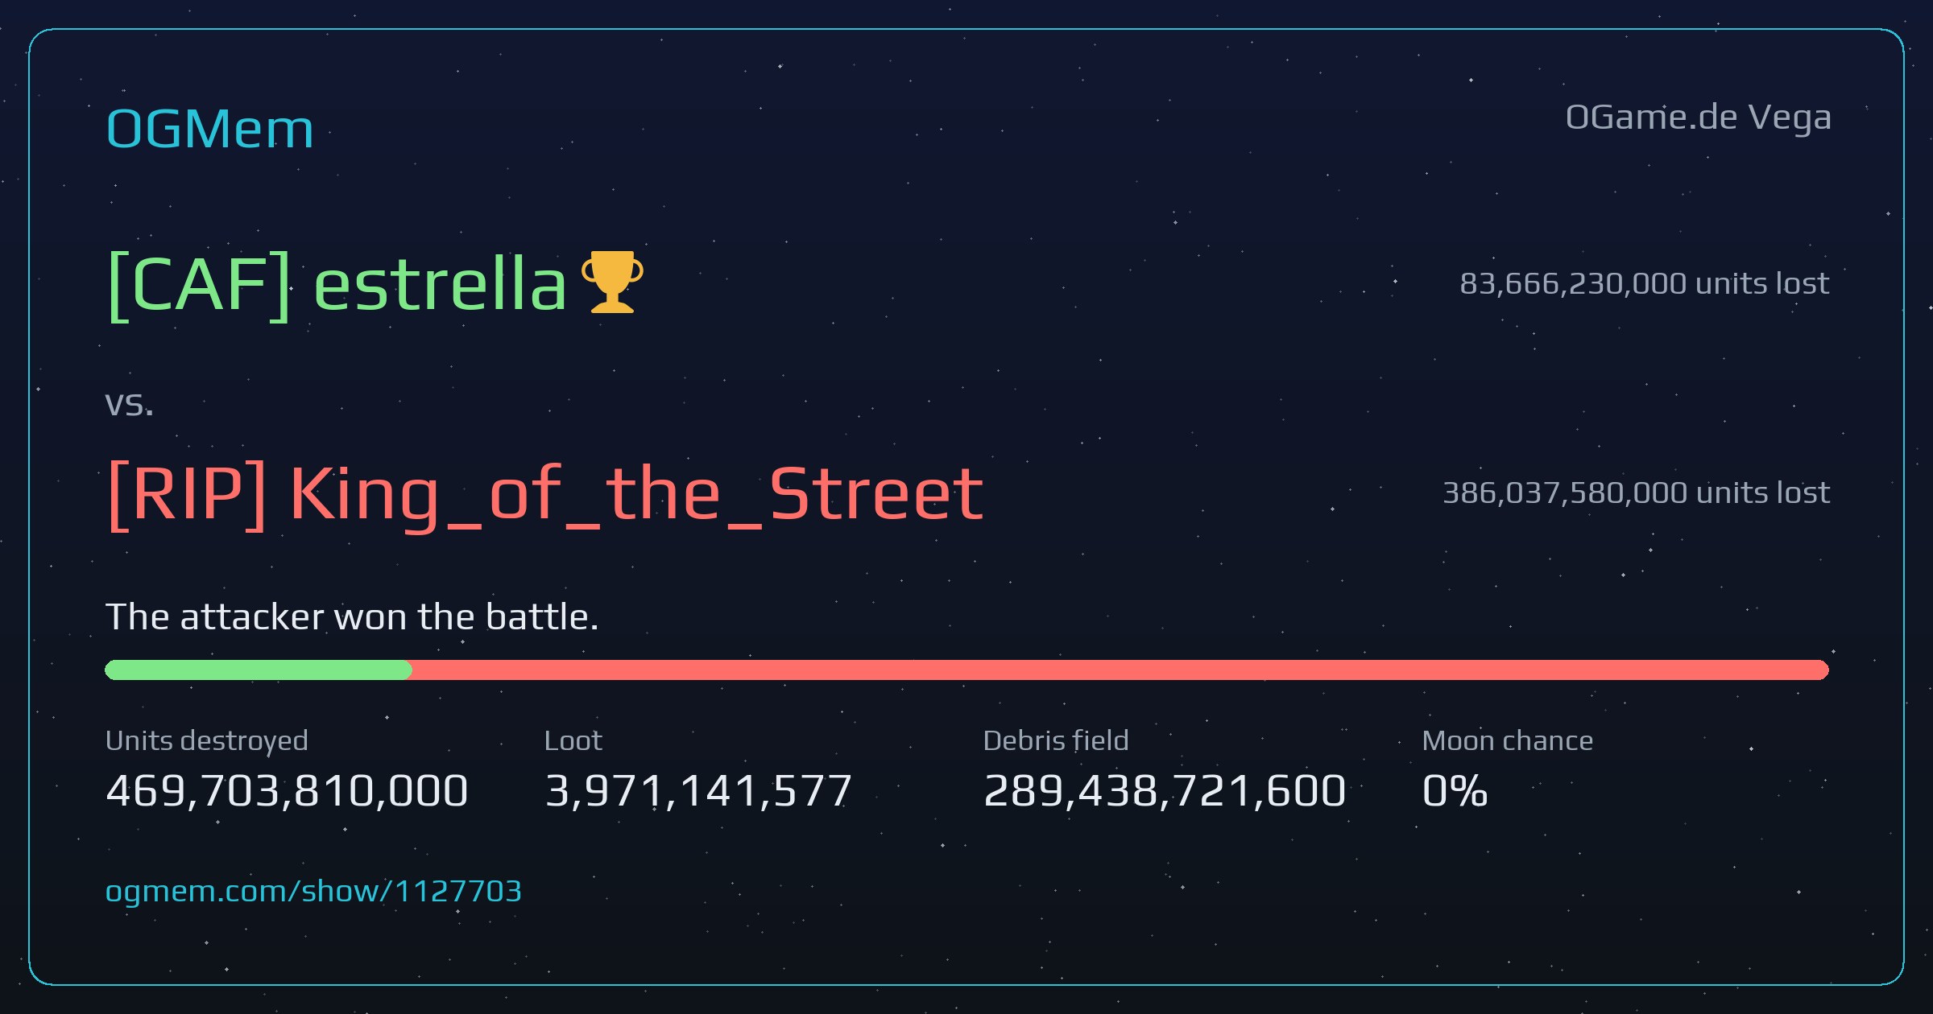Click 'The attacker won the battle.' text
The width and height of the screenshot is (1933, 1014).
tap(352, 617)
